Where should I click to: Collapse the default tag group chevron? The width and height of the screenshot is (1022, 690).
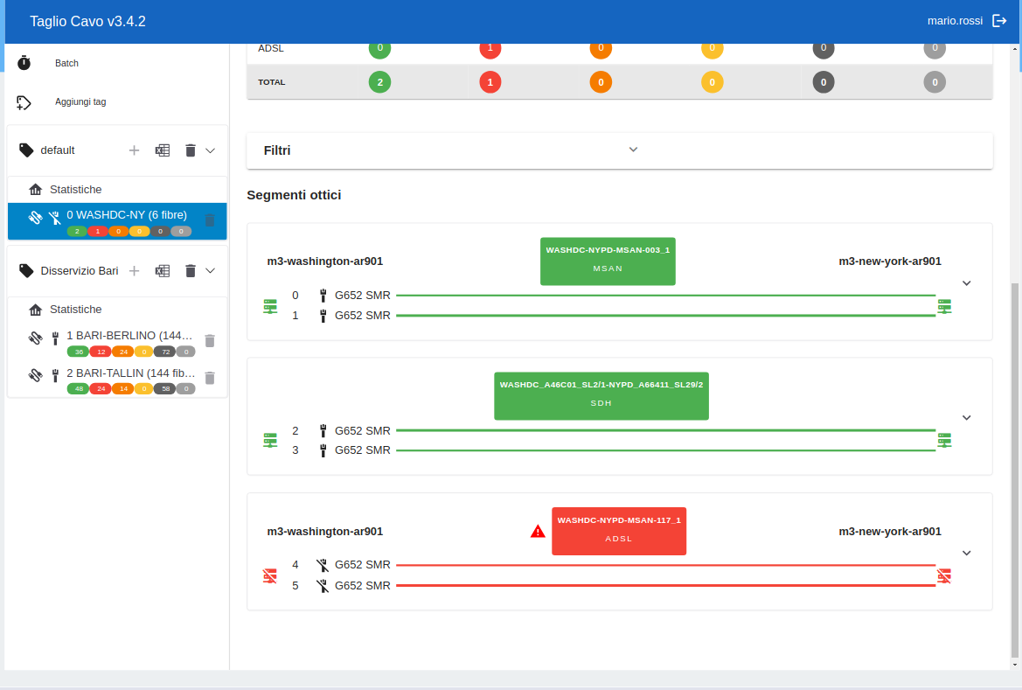point(210,150)
